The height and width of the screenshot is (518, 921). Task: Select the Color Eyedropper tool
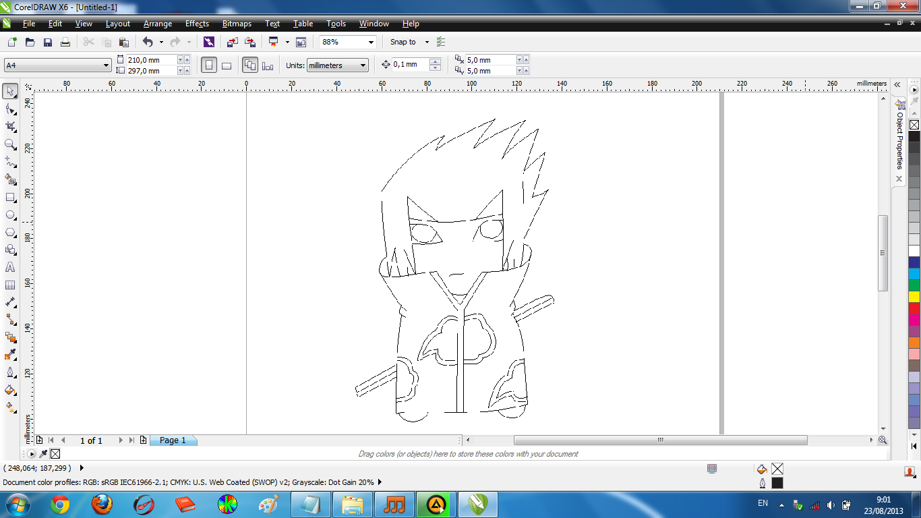pyautogui.click(x=10, y=355)
